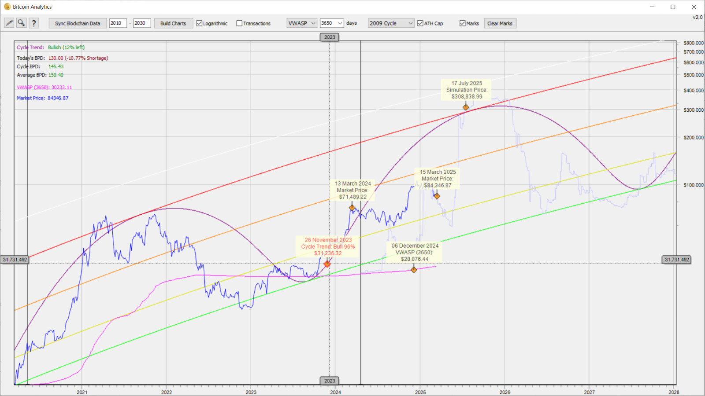The height and width of the screenshot is (396, 705).
Task: Click the $100,000 axis label
Action: click(694, 185)
